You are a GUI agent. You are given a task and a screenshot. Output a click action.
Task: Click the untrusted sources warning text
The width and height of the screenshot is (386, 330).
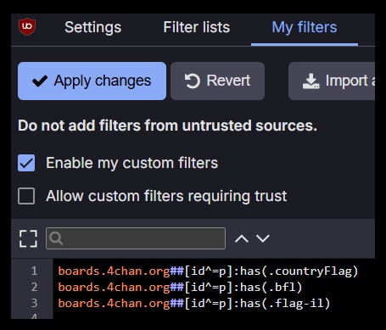tap(167, 126)
